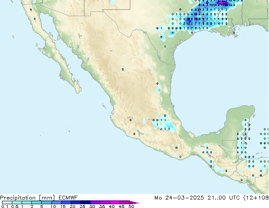Pick the 10–15 mm legend swatch
The width and height of the screenshot is (269, 208).
[x=56, y=202]
